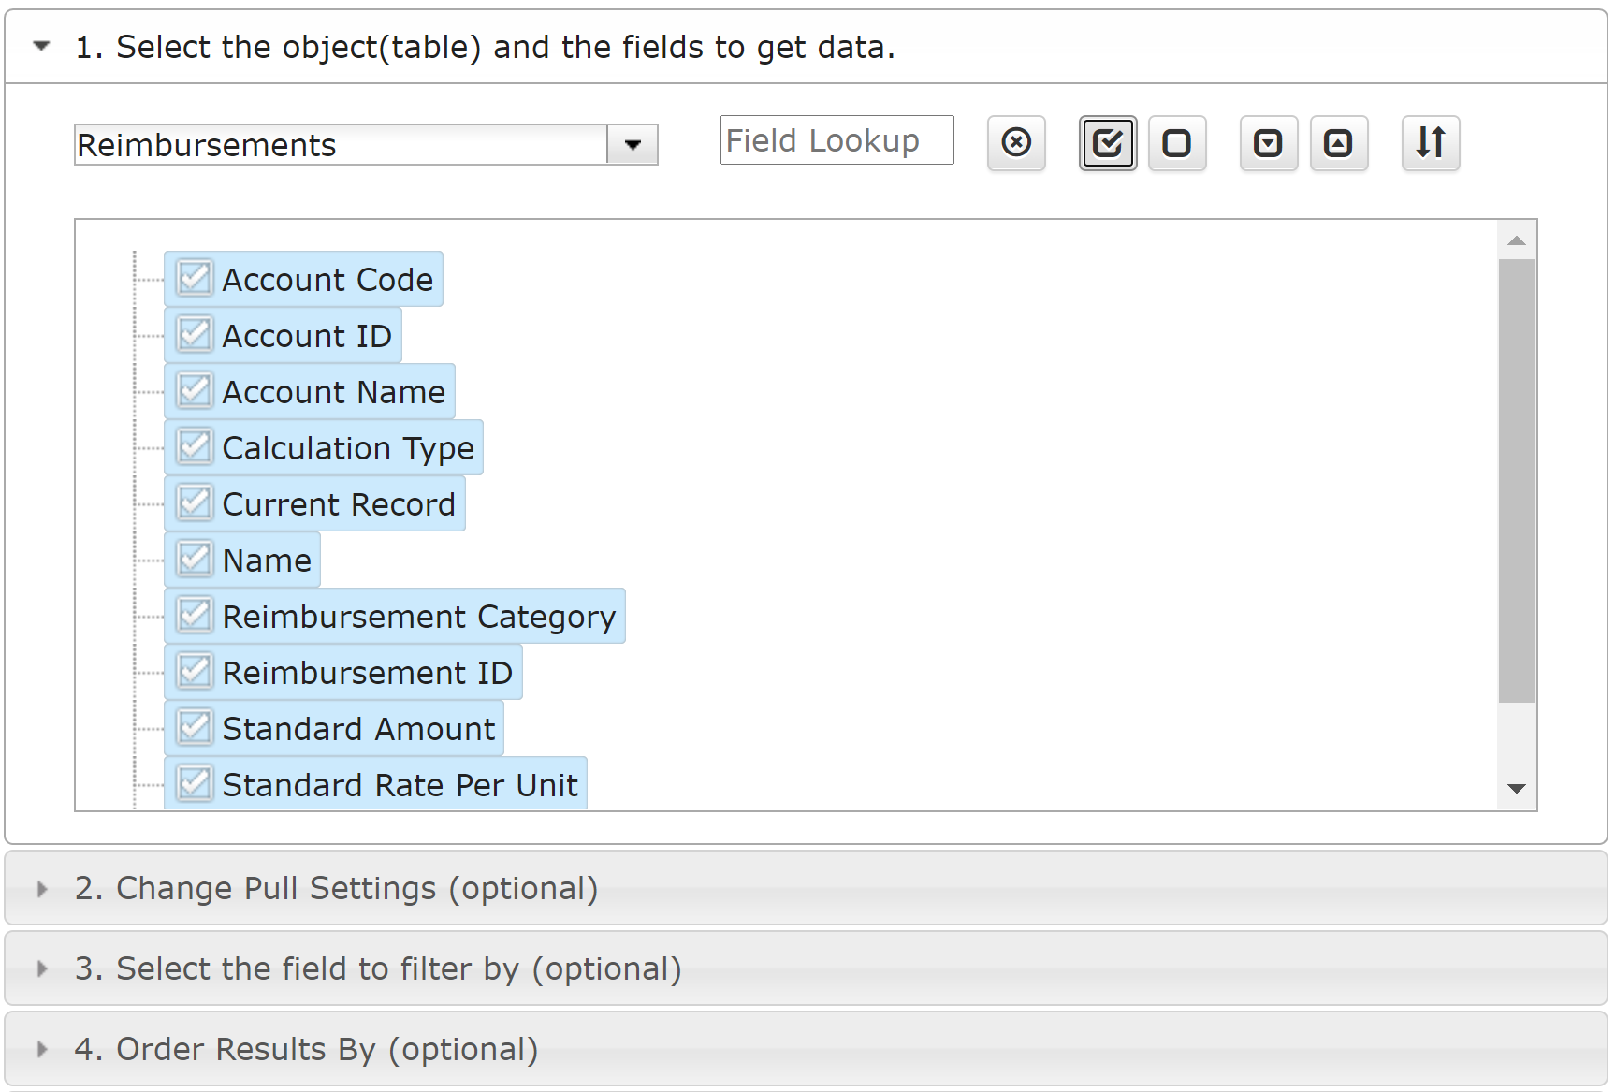Uncheck the Reimbursement ID checkbox
The image size is (1615, 1092).
click(195, 671)
